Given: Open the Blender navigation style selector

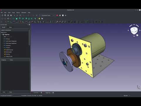Looking at the screenshot, I should point(127,95).
